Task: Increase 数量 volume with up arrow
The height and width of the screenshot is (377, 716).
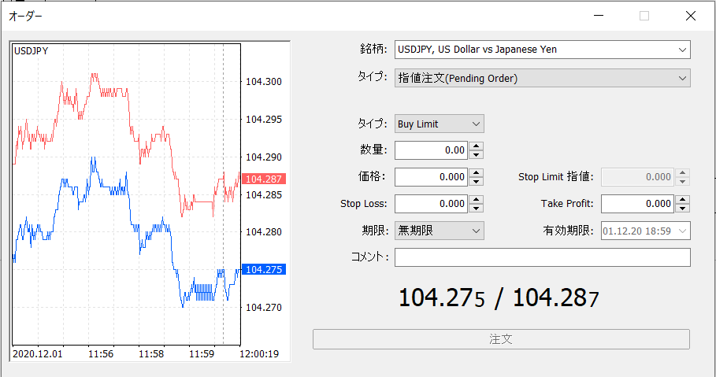Action: coord(476,146)
